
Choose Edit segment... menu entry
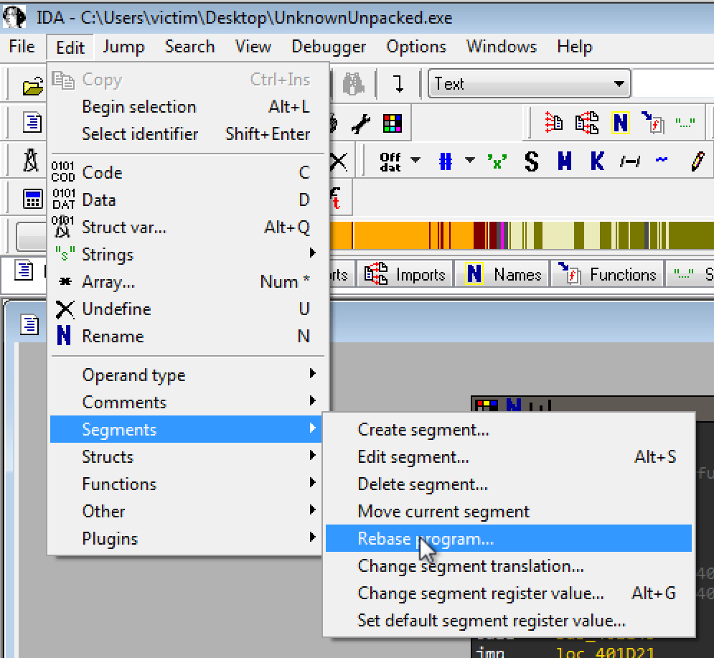tap(413, 457)
